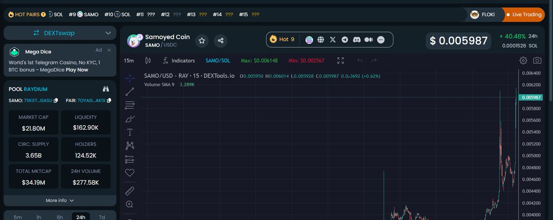Open SAMO address 7XKXT...GASU
This screenshot has height=220, width=553.
click(38, 100)
